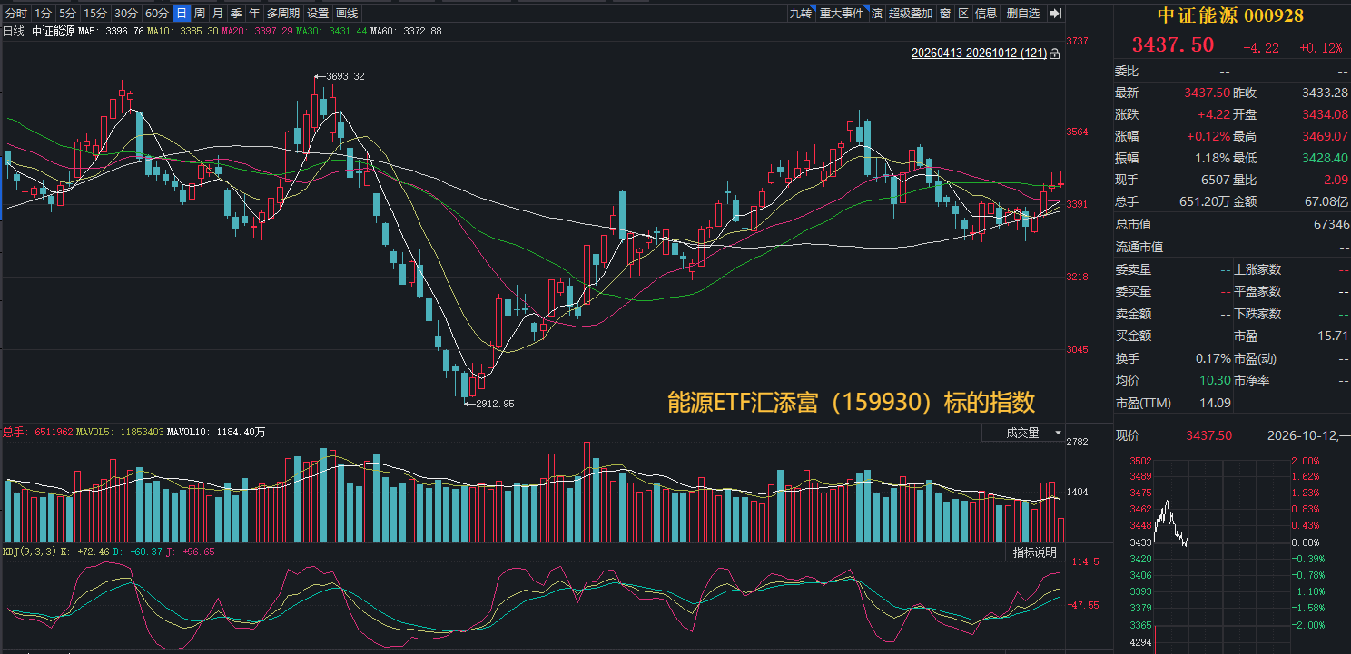Open the 窗 multi-window button
Screen dimensions: 1351x654
[945, 13]
